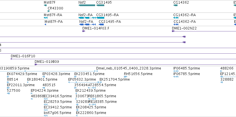The image size is (236, 117).
Task: Select the DME1-014F03.F clone arrow
Action: pyautogui.click(x=84, y=31)
